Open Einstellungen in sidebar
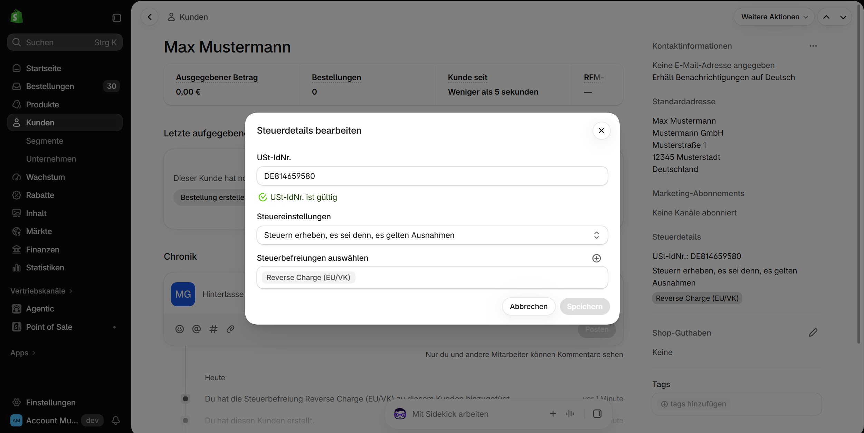The height and width of the screenshot is (433, 864). click(x=65, y=403)
